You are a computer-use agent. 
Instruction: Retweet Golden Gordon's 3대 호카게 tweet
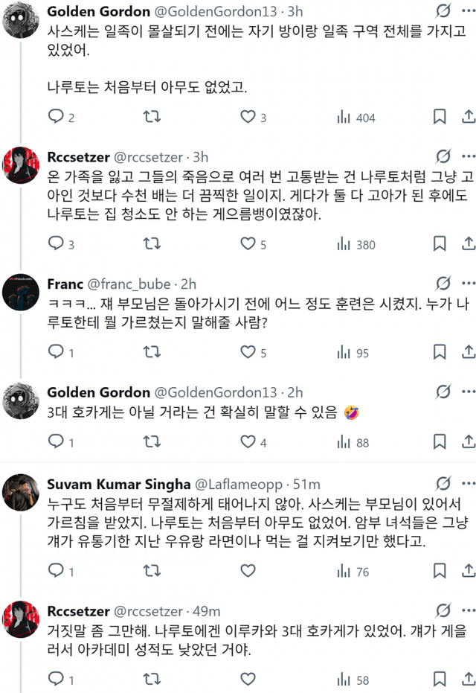click(152, 443)
